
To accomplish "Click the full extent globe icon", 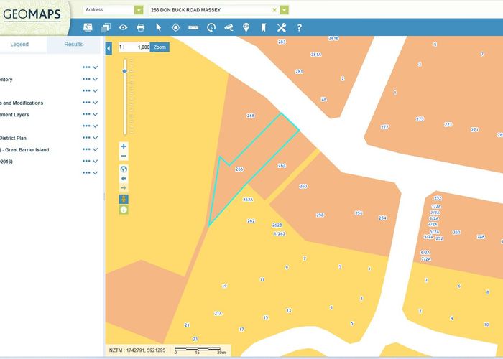I will click(124, 169).
